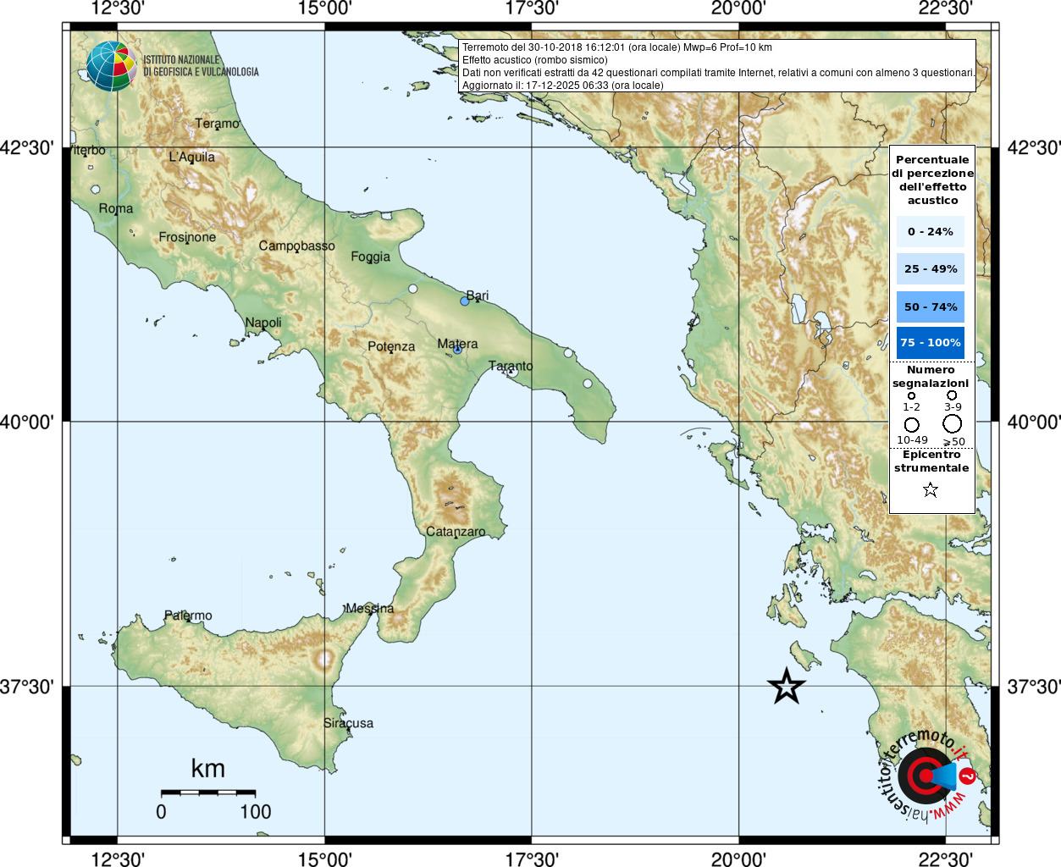Click the 'Percentuale di percezione' legend title
The width and height of the screenshot is (1061, 867).
click(x=932, y=179)
